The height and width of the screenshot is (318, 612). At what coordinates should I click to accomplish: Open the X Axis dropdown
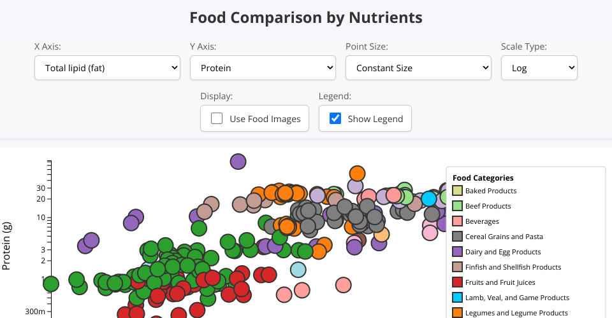pos(107,68)
